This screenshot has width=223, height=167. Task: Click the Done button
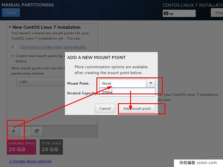tap(11, 13)
